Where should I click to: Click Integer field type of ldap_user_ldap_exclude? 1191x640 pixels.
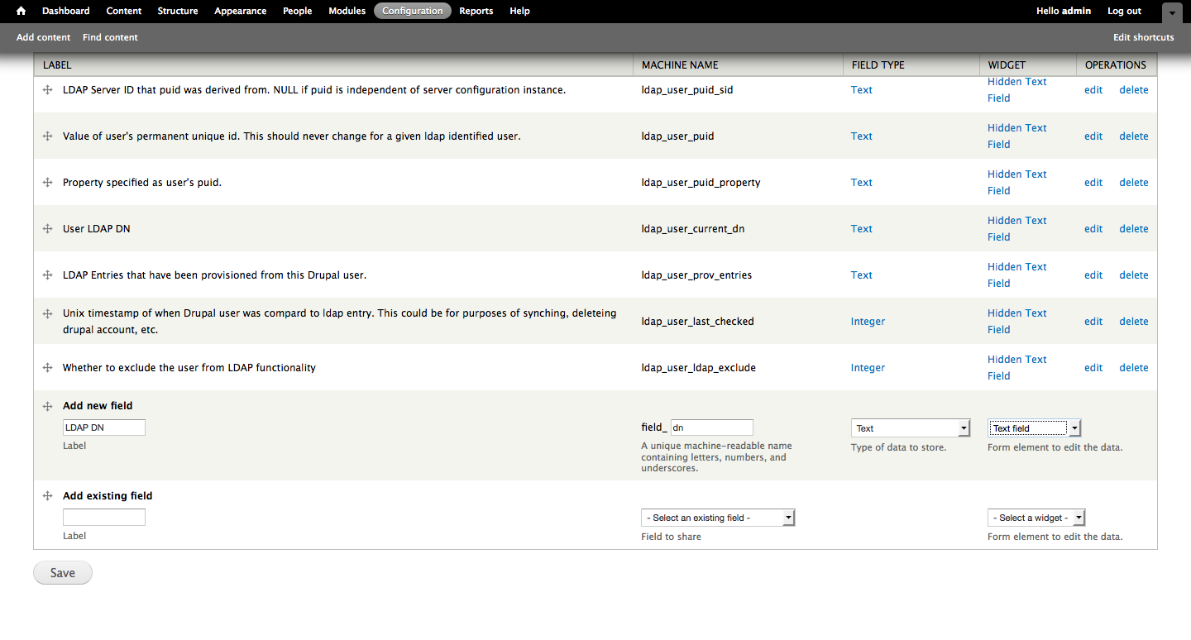click(868, 368)
